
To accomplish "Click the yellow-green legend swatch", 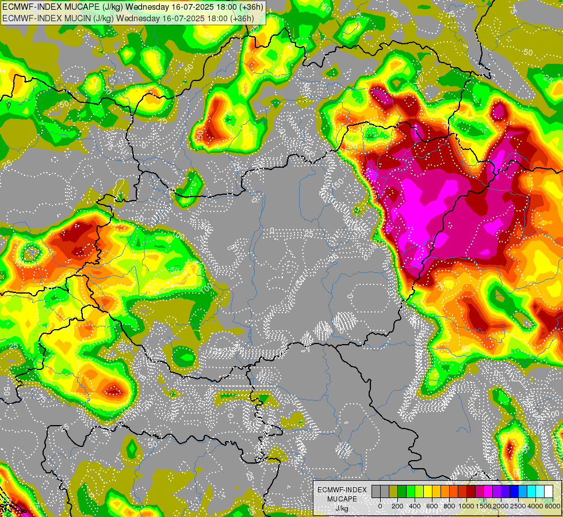I will 419,491.
